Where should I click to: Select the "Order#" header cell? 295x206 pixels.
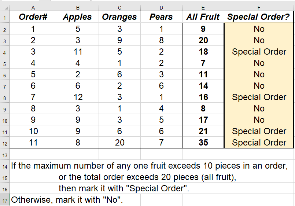33,17
